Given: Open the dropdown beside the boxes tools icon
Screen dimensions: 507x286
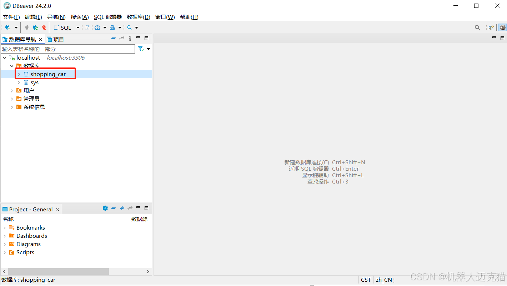Looking at the screenshot, I should click(120, 28).
